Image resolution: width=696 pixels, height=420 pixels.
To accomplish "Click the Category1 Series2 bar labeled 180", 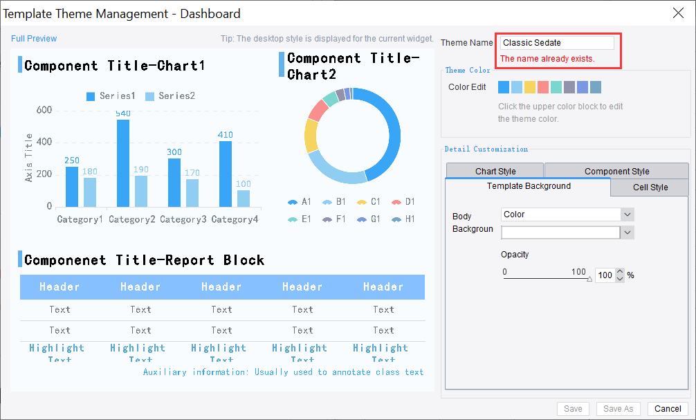I will [x=90, y=192].
